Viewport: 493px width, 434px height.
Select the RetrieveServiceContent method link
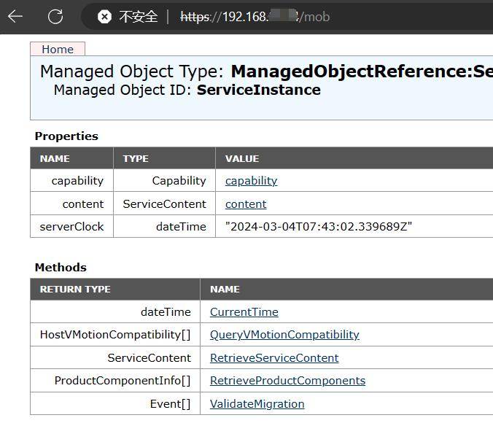[274, 357]
